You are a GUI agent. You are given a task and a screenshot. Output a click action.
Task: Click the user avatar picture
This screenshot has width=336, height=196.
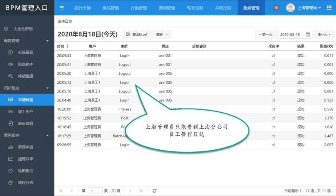tap(291, 8)
